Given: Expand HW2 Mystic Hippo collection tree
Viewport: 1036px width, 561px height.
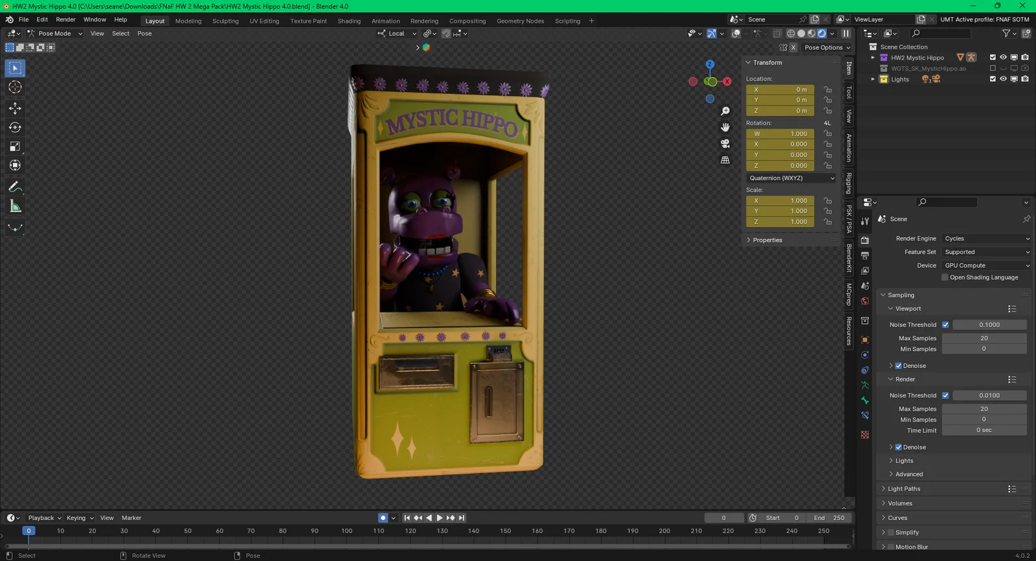Looking at the screenshot, I should (873, 58).
